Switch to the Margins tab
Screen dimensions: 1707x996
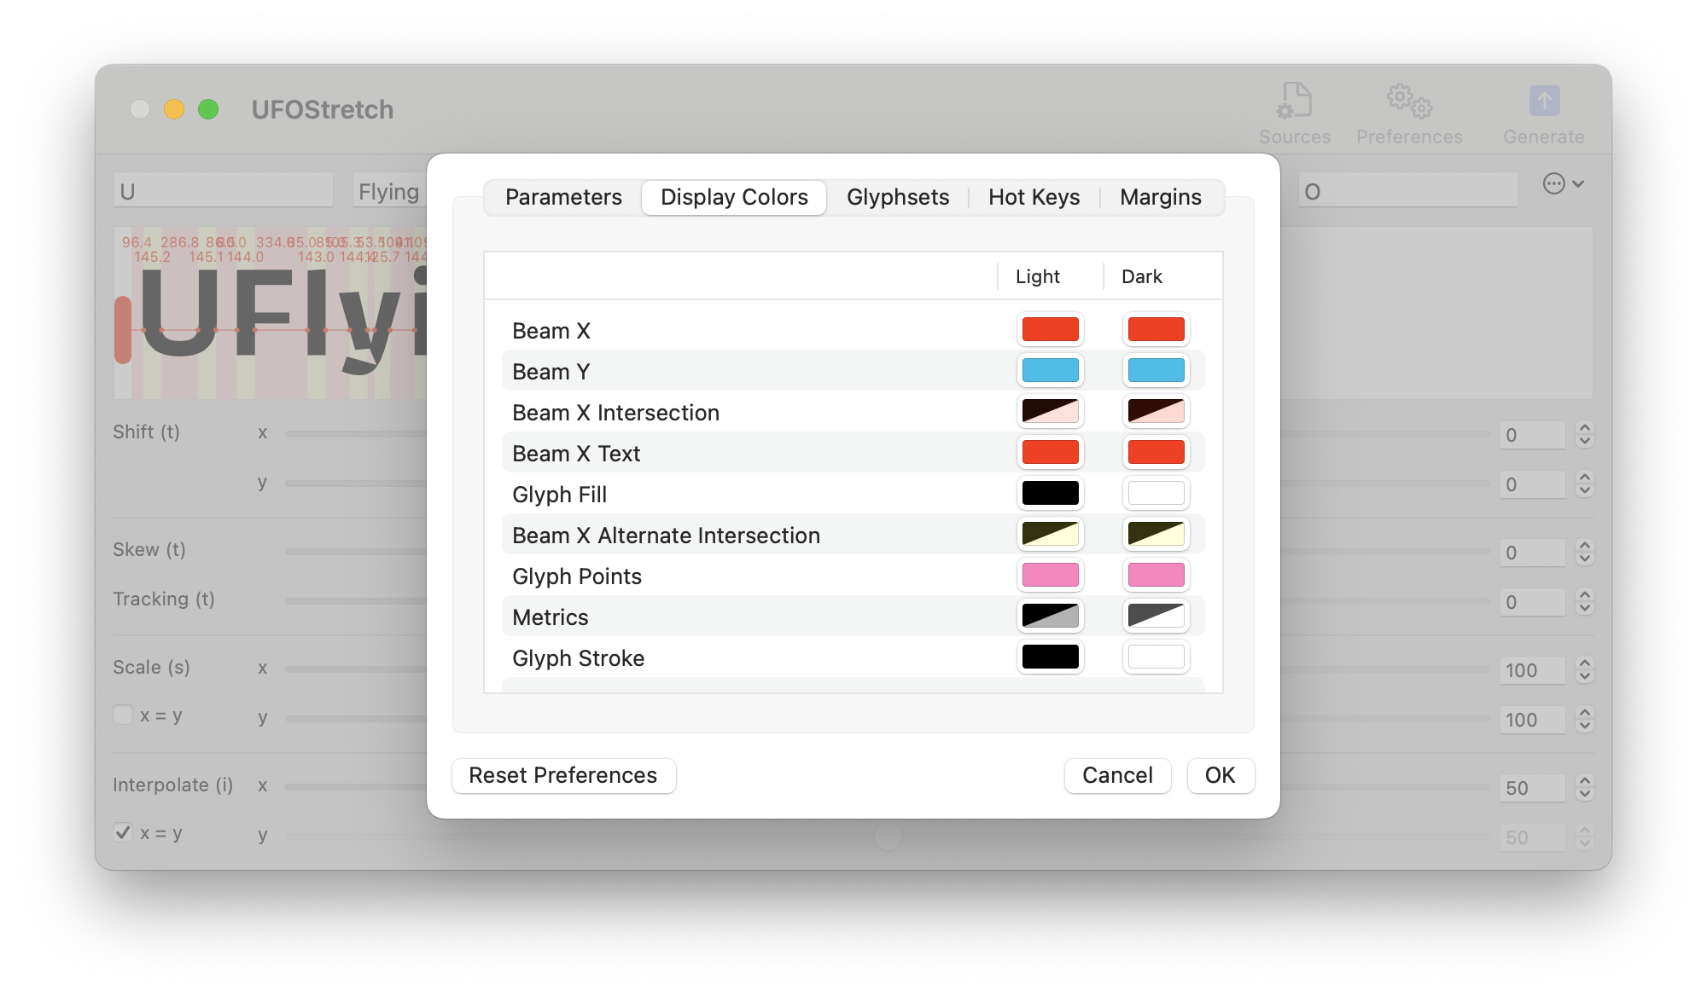(x=1161, y=197)
